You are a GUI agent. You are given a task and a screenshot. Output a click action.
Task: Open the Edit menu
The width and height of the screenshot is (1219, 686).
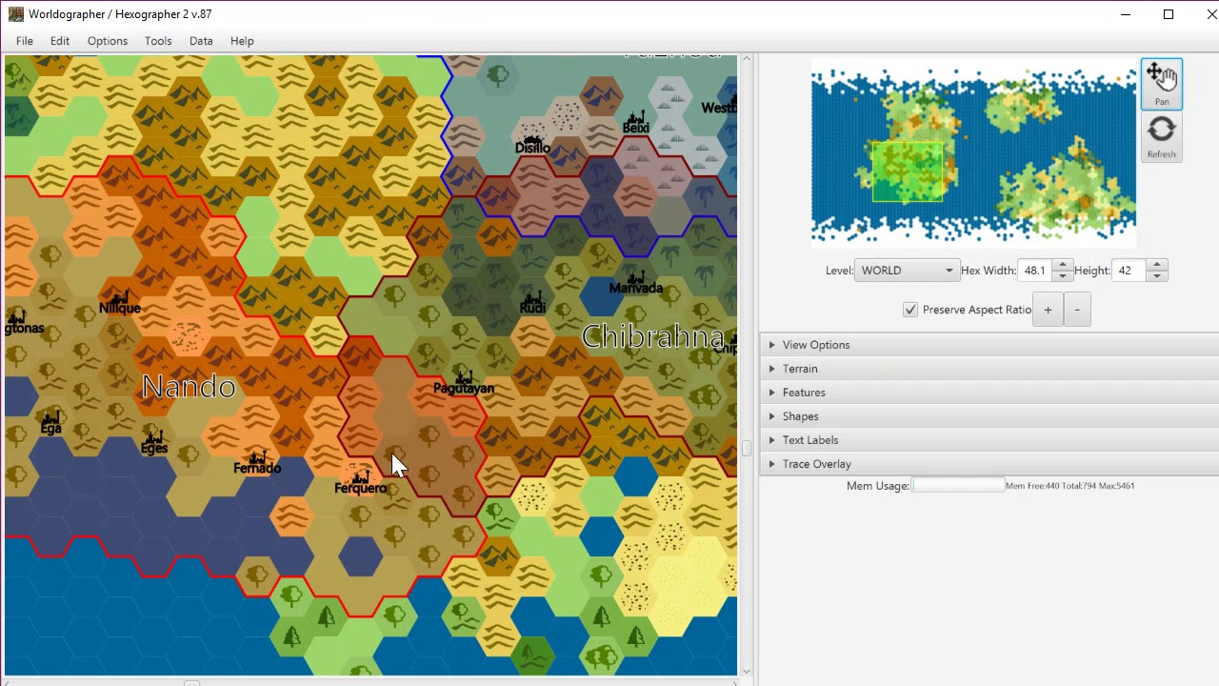coord(60,41)
